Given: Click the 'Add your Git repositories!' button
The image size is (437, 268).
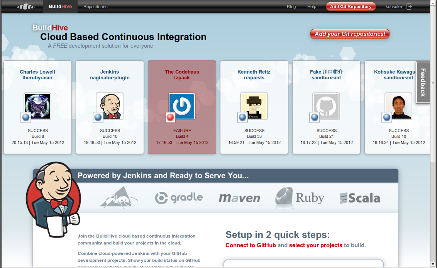Looking at the screenshot, I should 350,34.
